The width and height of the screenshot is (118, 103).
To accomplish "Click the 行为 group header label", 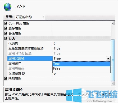I will point(12,38).
